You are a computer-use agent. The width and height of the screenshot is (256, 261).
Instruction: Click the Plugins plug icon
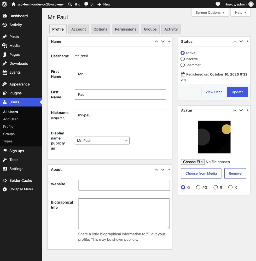click(5, 93)
